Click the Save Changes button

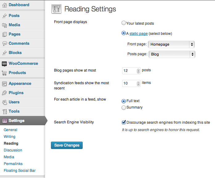67,145
